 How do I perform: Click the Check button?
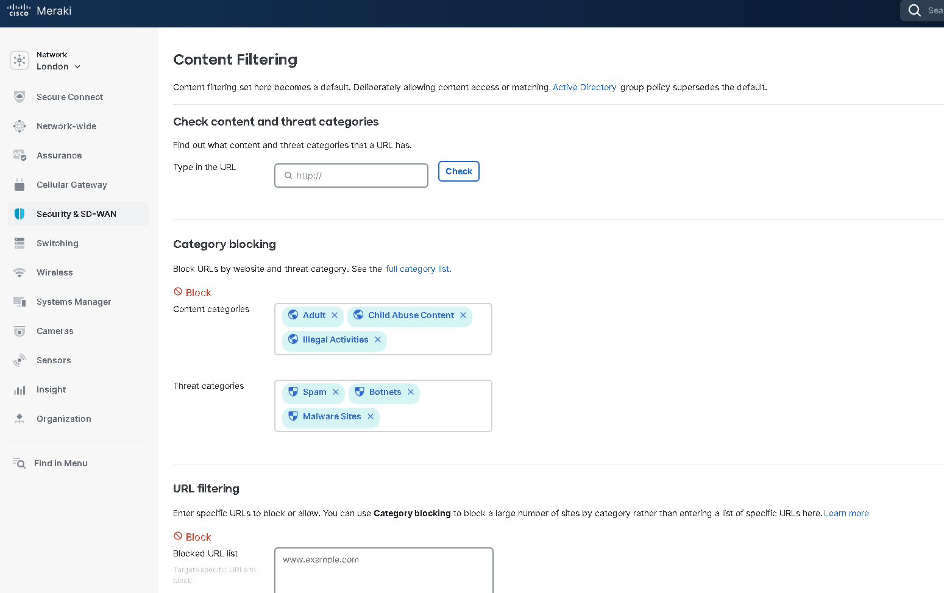[458, 171]
